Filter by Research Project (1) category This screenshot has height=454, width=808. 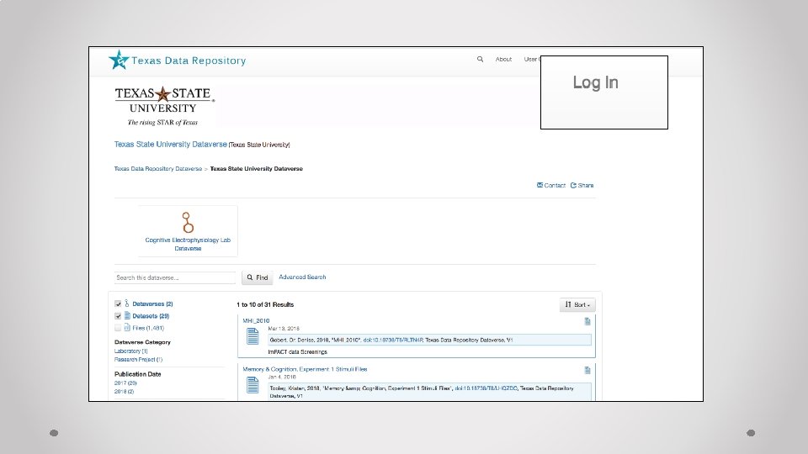[x=138, y=359]
